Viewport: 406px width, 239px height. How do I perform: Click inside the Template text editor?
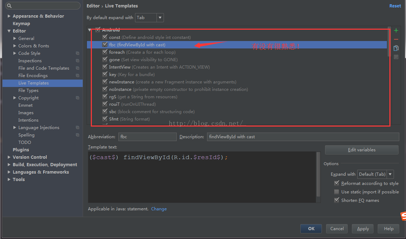point(202,177)
